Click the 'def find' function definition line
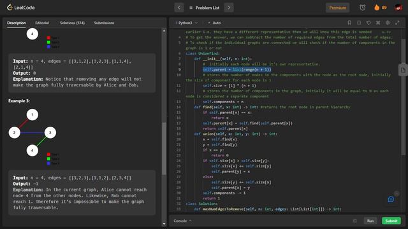This screenshot has height=229, width=408. click(x=272, y=107)
